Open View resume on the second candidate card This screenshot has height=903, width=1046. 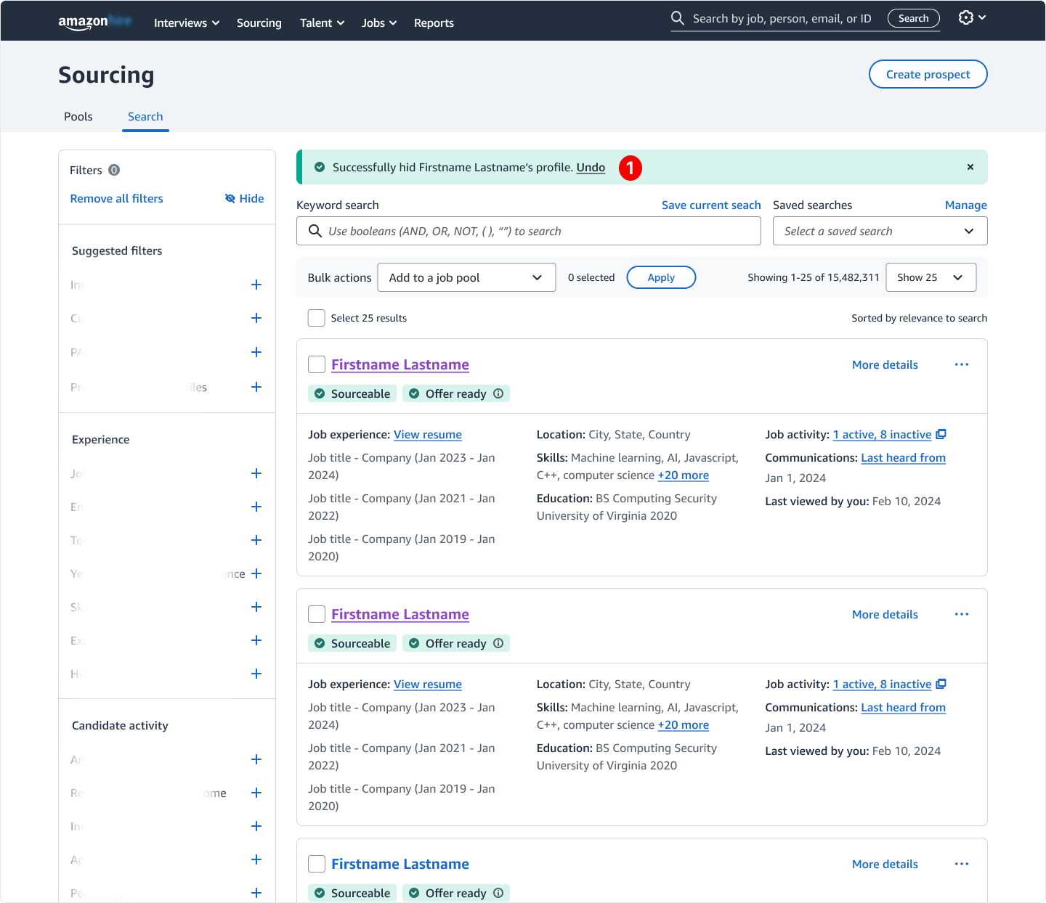click(428, 684)
